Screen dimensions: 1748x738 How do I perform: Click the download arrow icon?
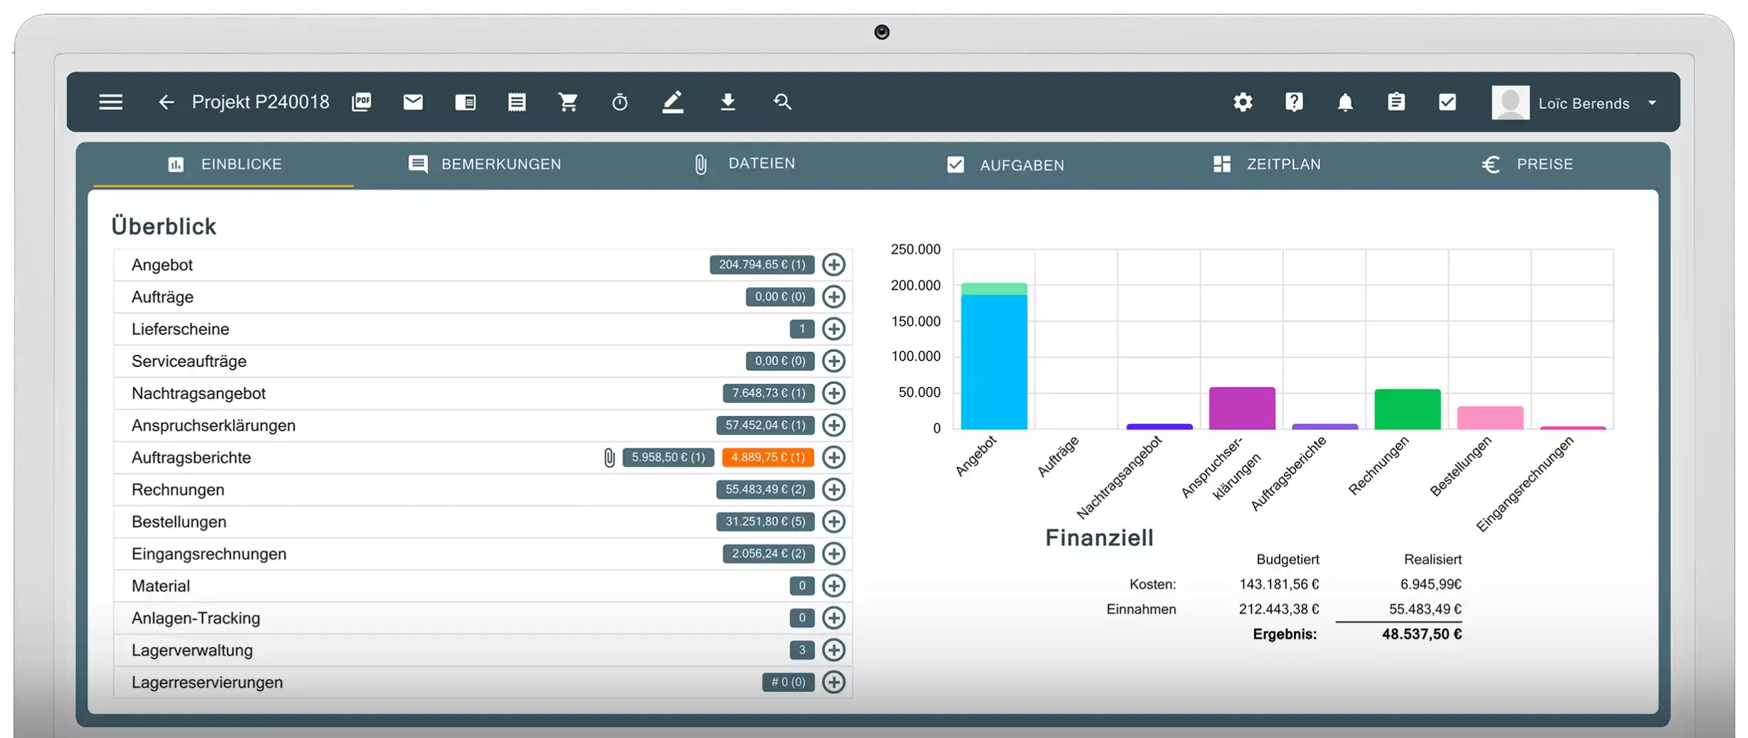(727, 102)
